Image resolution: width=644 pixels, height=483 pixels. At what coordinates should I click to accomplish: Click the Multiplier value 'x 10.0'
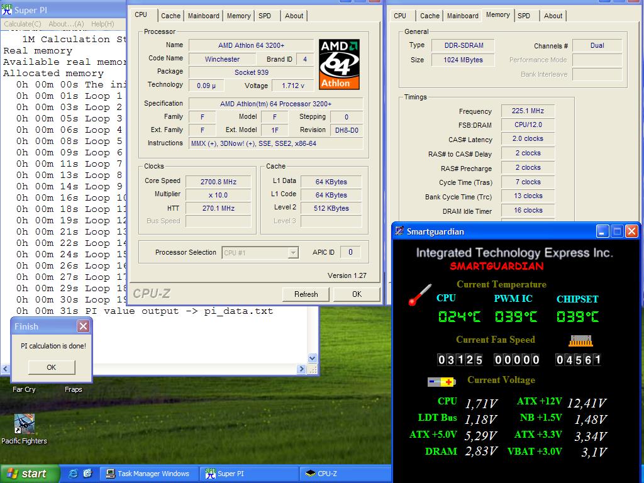218,195
